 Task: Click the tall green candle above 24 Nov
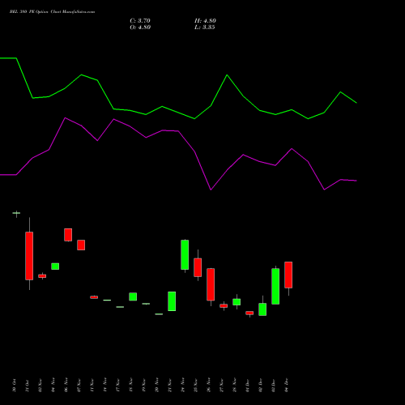coord(185,254)
